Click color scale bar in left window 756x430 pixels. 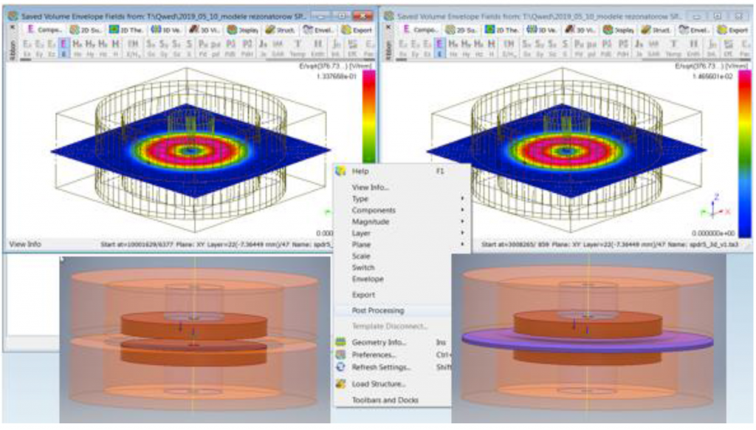coord(369,117)
